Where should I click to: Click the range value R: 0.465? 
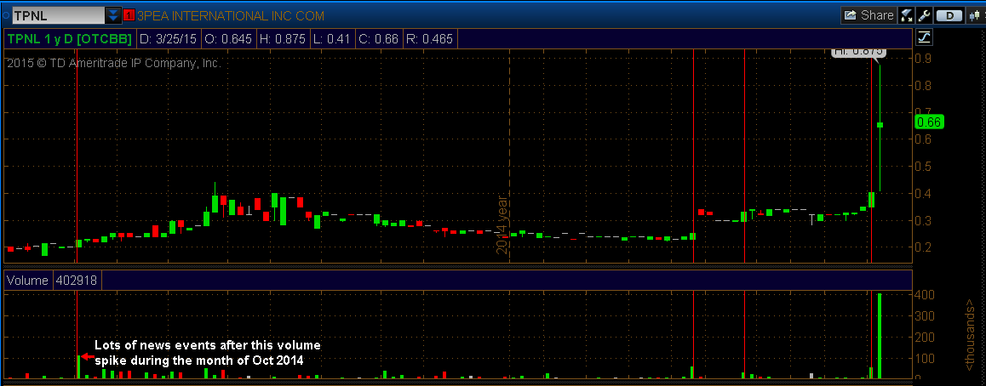[x=429, y=39]
